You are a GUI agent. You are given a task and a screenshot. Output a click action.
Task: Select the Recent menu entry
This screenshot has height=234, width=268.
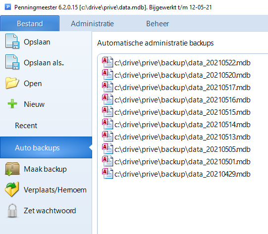pos(26,126)
